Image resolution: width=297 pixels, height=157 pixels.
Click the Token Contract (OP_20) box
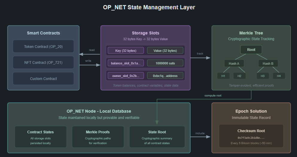[x=43, y=47]
